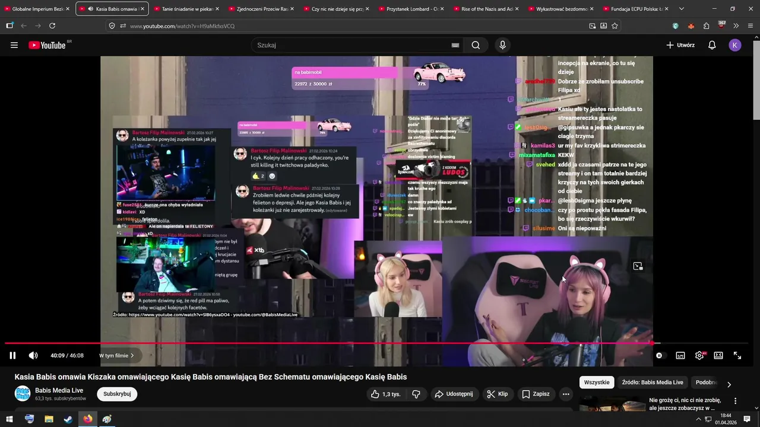760x427 pixels.
Task: Mute the playing tab via speaker icon
Action: click(90, 9)
